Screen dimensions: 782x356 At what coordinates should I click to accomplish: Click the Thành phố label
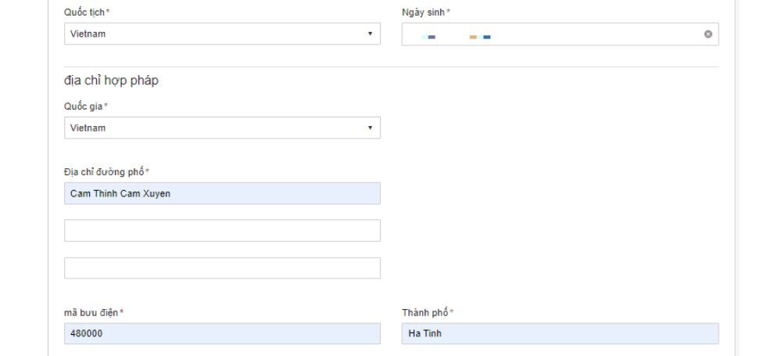(x=426, y=313)
